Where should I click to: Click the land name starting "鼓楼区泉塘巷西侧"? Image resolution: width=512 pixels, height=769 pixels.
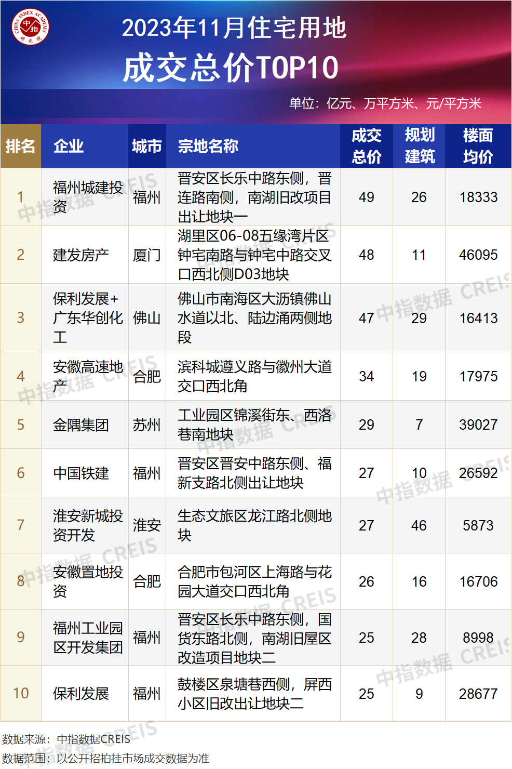click(254, 694)
